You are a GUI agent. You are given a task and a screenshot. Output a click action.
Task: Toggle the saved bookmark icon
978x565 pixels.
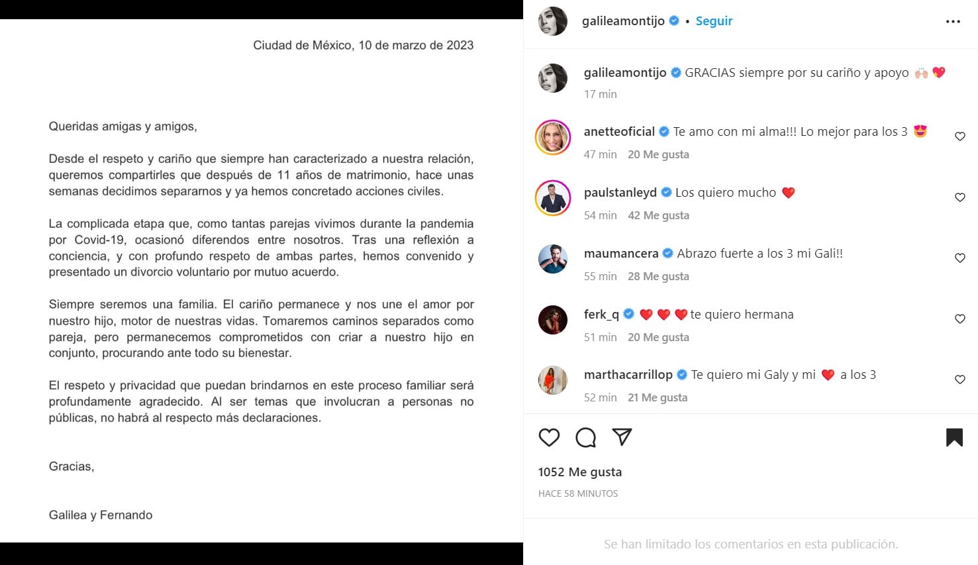click(954, 437)
